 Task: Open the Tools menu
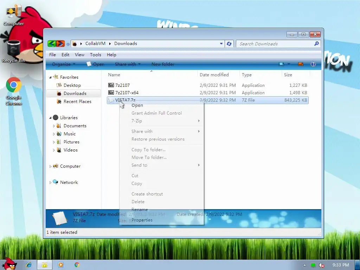(x=96, y=54)
